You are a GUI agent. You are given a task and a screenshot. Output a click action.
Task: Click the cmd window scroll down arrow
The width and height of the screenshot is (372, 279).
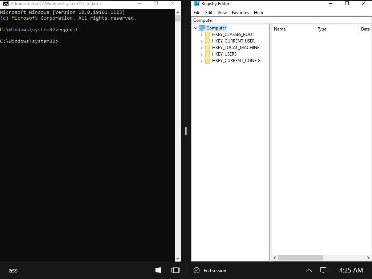tap(178, 259)
